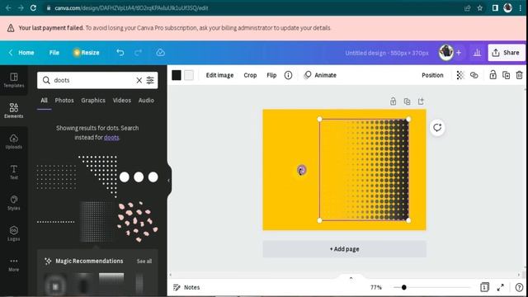Select the dotted triangle graphic
The image size is (528, 297).
click(98, 176)
